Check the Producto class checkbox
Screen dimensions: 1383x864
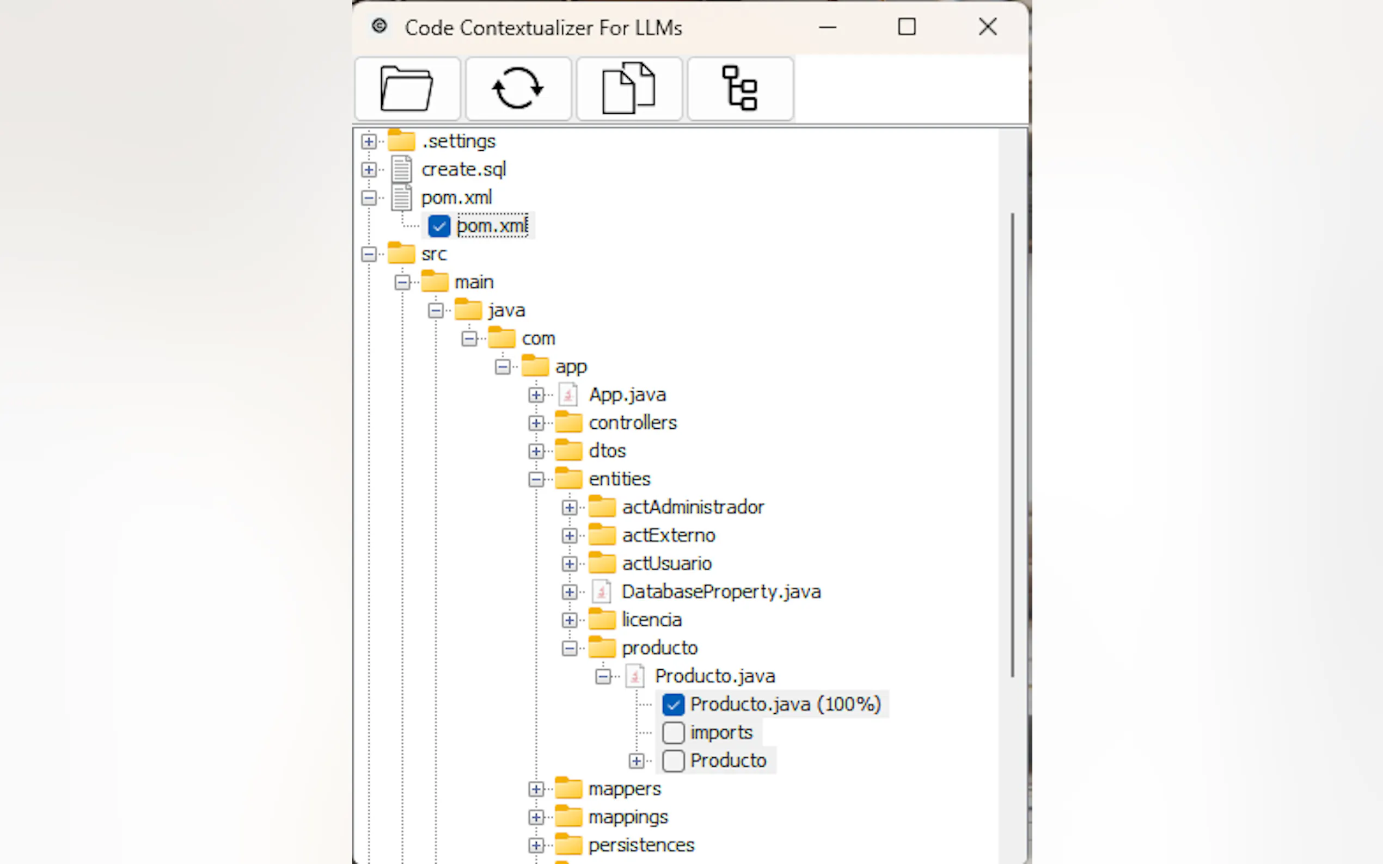(x=673, y=761)
